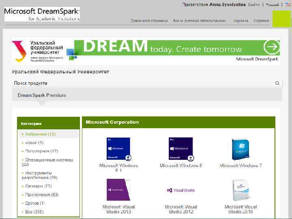This screenshot has width=292, height=219.
Task: Click Microsoft Visual Studio 2013 title link
Action: pos(118,209)
